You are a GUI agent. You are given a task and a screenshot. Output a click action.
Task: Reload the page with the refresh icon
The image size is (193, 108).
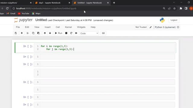coord(7,8)
